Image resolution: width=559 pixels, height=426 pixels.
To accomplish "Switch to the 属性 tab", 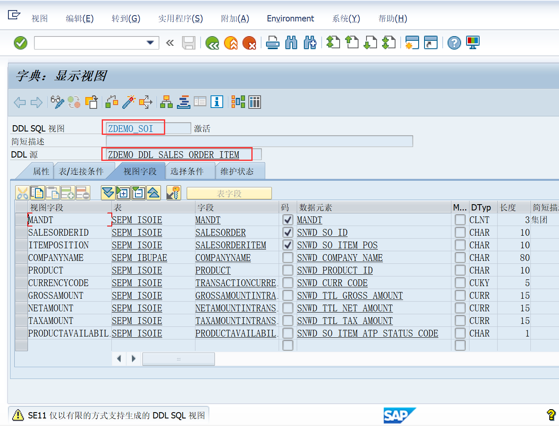I will point(41,171).
